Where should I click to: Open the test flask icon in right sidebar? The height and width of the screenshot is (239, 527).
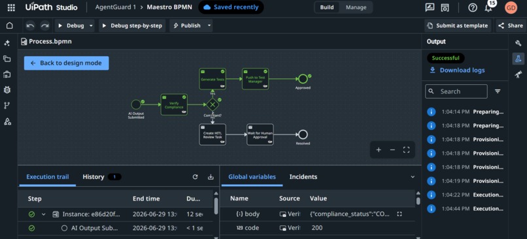coord(518,59)
